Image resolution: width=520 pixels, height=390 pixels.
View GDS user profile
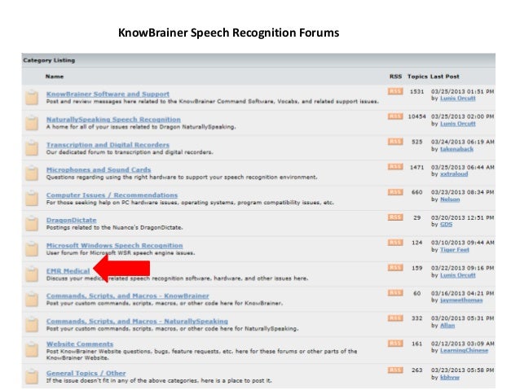coord(446,225)
